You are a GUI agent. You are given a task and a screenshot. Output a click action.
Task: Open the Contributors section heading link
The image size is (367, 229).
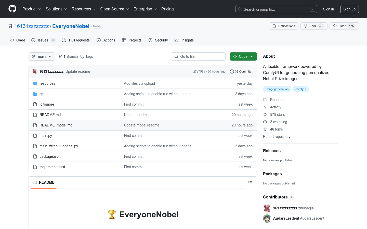point(278,197)
